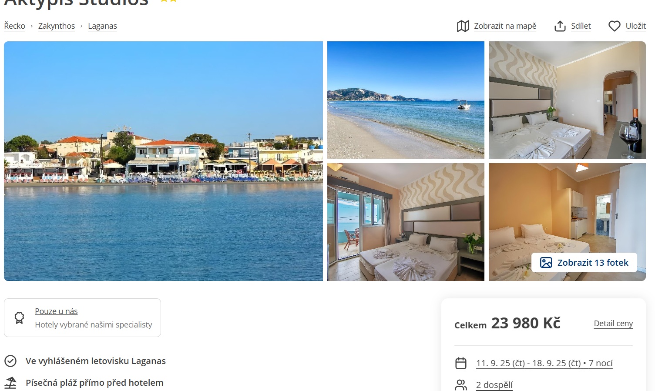Open the Detail ceny link
The height and width of the screenshot is (391, 655).
pyautogui.click(x=613, y=324)
